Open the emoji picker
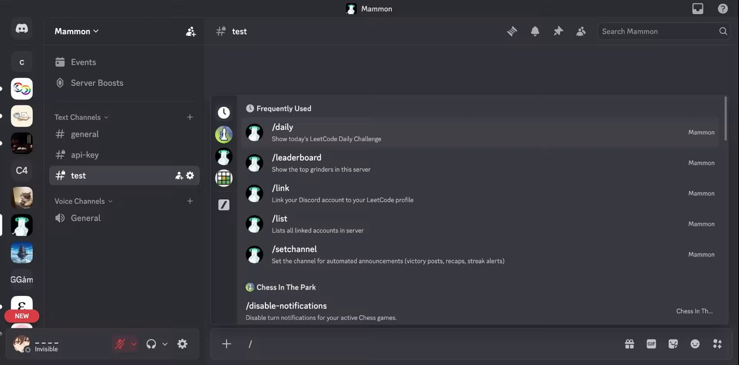The width and height of the screenshot is (739, 365). 695,344
